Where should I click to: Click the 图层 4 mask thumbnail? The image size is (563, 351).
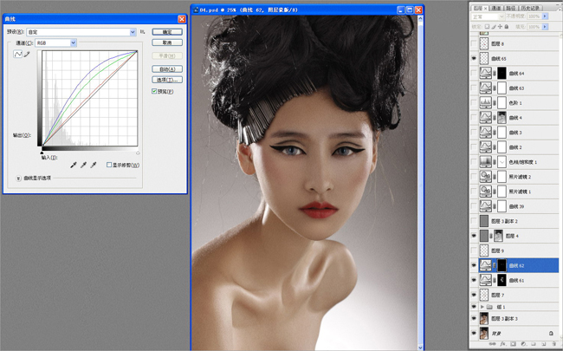click(498, 236)
